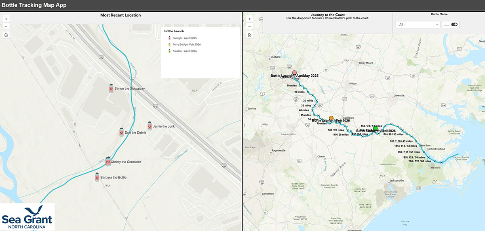Click the Durham city label on the map
This screenshot has height=231, width=485.
[275, 57]
